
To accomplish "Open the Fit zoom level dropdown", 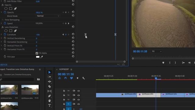I will [157, 51].
